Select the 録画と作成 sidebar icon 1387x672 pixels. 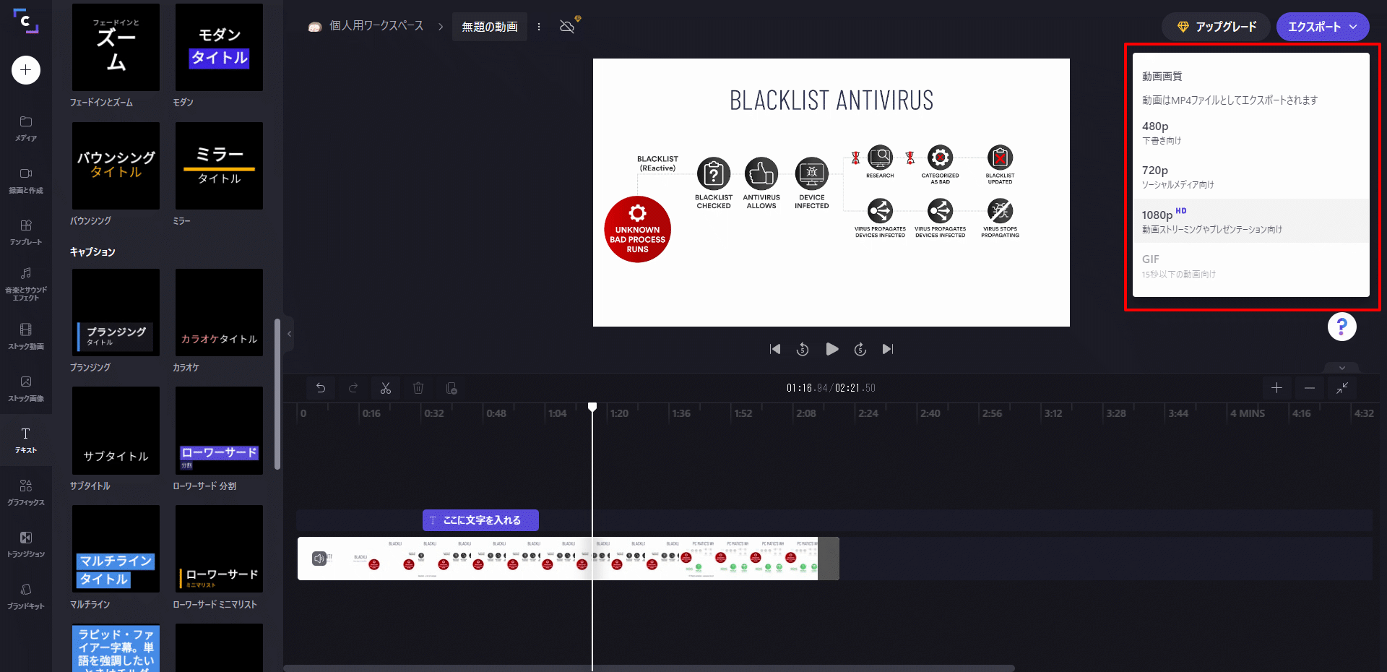click(x=26, y=181)
